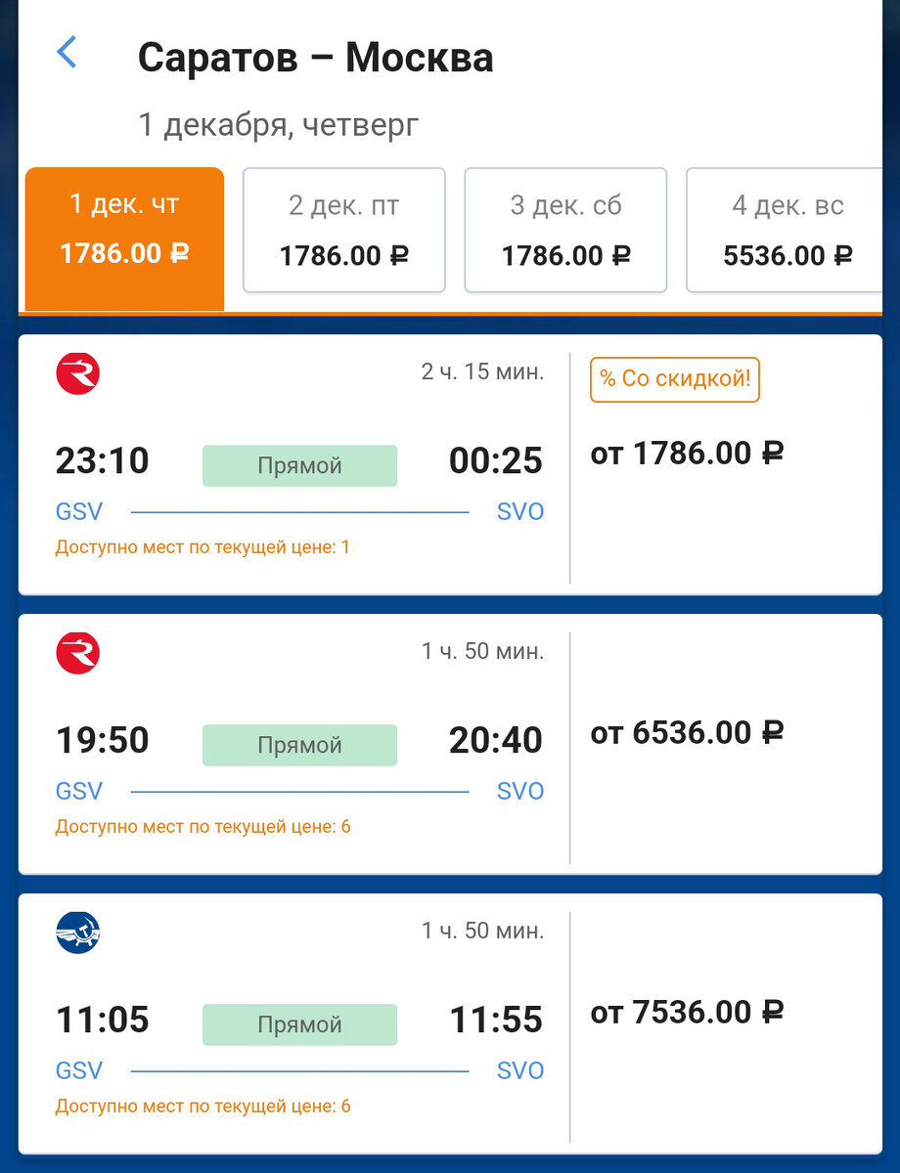Image resolution: width=900 pixels, height=1173 pixels.
Task: Tap the Со скидкой! discount badge
Action: (675, 379)
